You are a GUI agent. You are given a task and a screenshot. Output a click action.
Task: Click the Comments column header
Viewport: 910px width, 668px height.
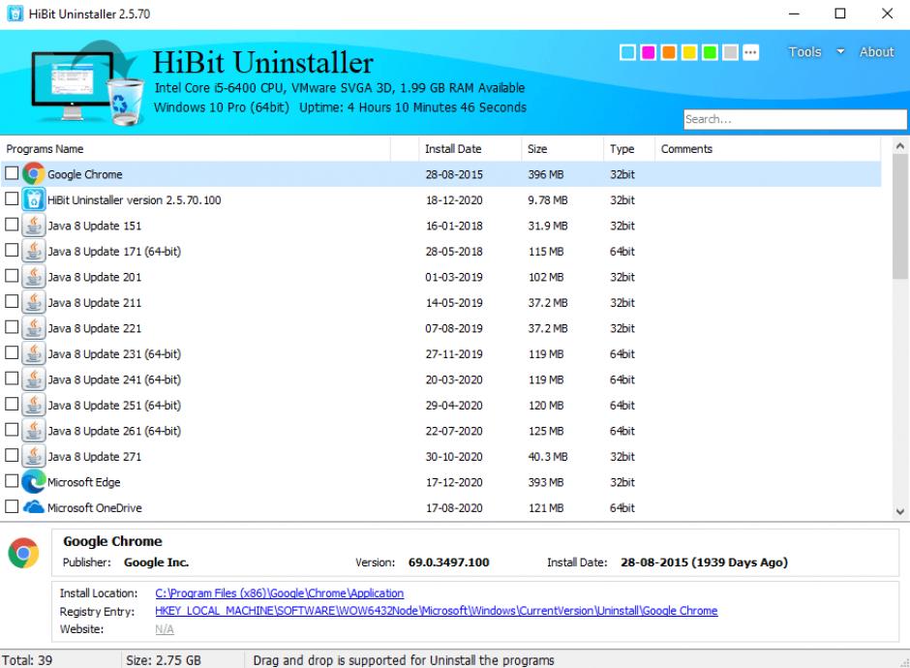click(768, 149)
